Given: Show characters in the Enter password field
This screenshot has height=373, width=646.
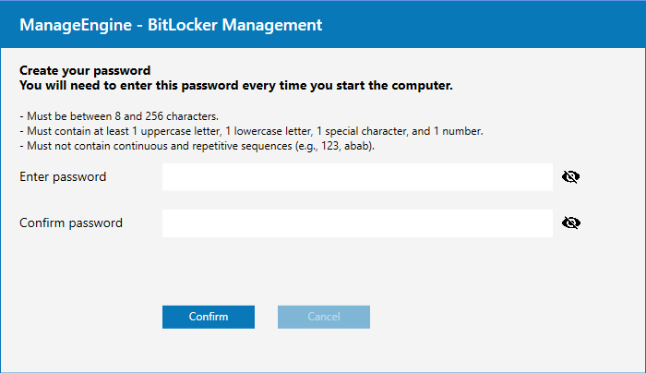Looking at the screenshot, I should pyautogui.click(x=570, y=176).
